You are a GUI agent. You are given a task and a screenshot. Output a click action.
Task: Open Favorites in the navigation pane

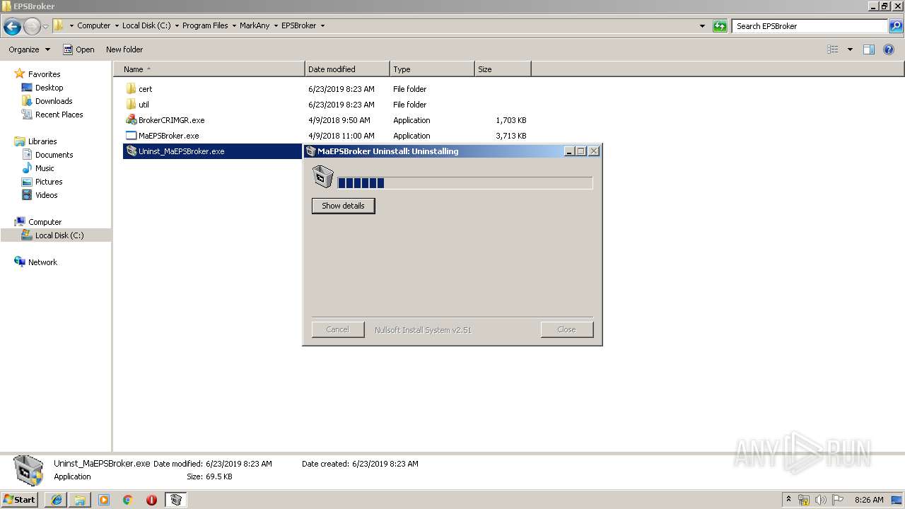click(44, 74)
